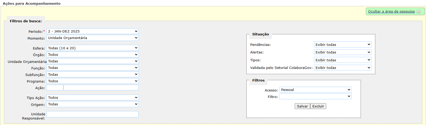Focus the Unidade Responsável text field
The height and width of the screenshot is (125, 427).
92,114
